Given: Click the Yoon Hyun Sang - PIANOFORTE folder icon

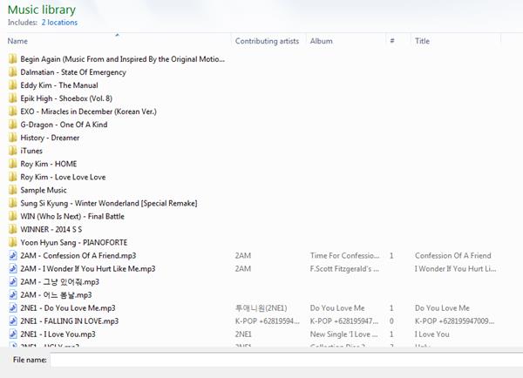Looking at the screenshot, I should [13, 242].
